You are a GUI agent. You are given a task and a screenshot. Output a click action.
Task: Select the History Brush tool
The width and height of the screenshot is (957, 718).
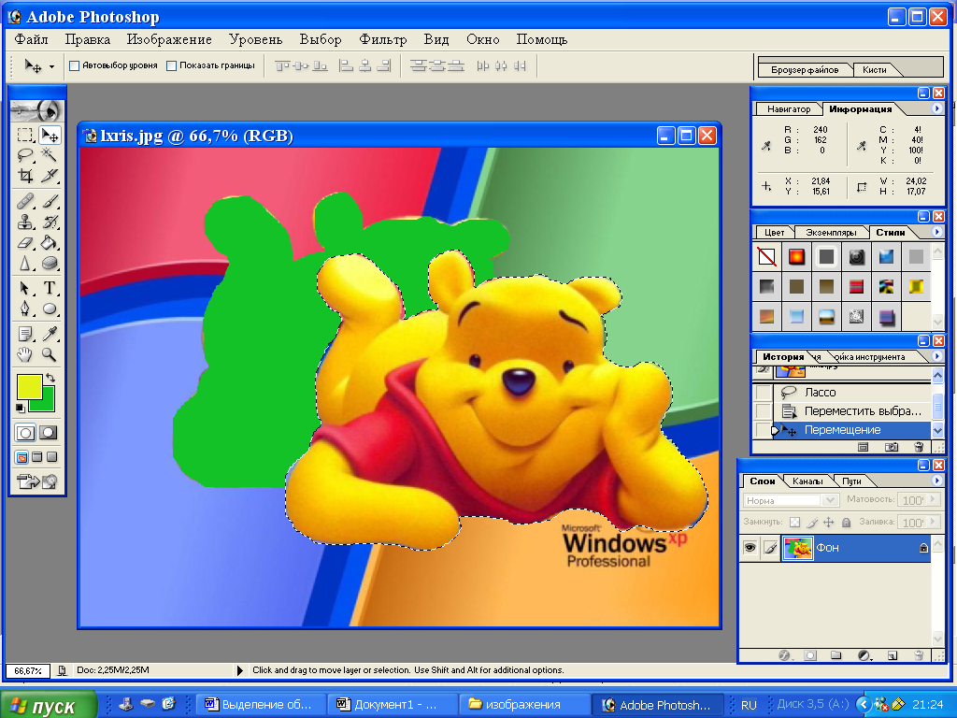point(50,222)
